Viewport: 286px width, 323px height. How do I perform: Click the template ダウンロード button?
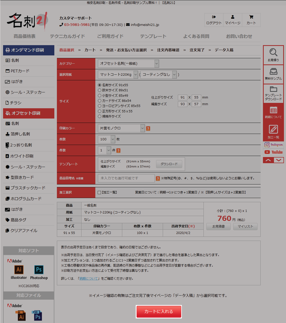pos(169,164)
